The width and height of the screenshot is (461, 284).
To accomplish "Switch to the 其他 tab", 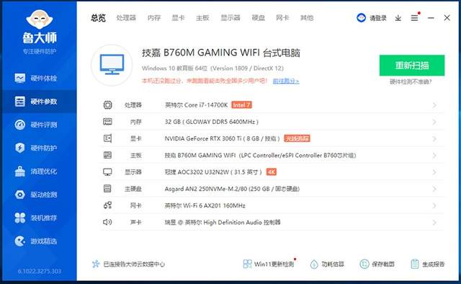I will pyautogui.click(x=307, y=18).
